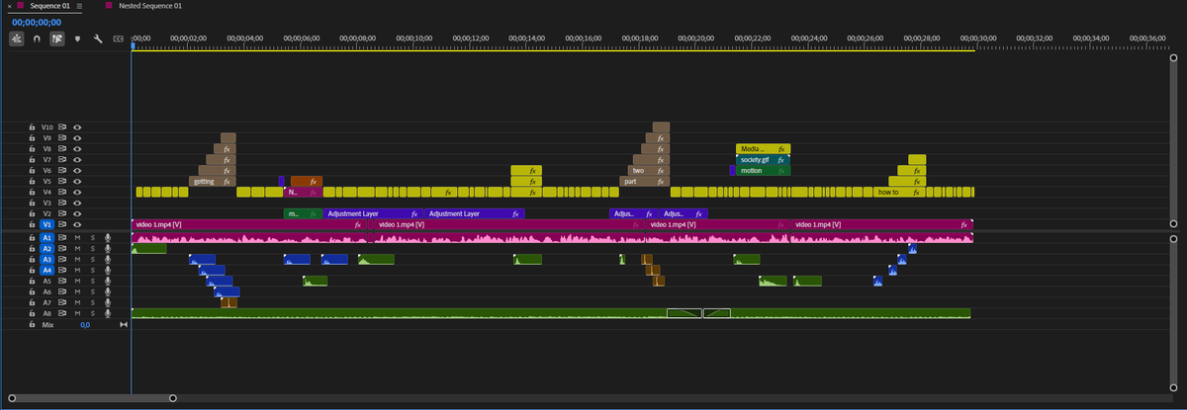Click go-to-end icon on Mix row
The image size is (1187, 410).
click(x=124, y=324)
